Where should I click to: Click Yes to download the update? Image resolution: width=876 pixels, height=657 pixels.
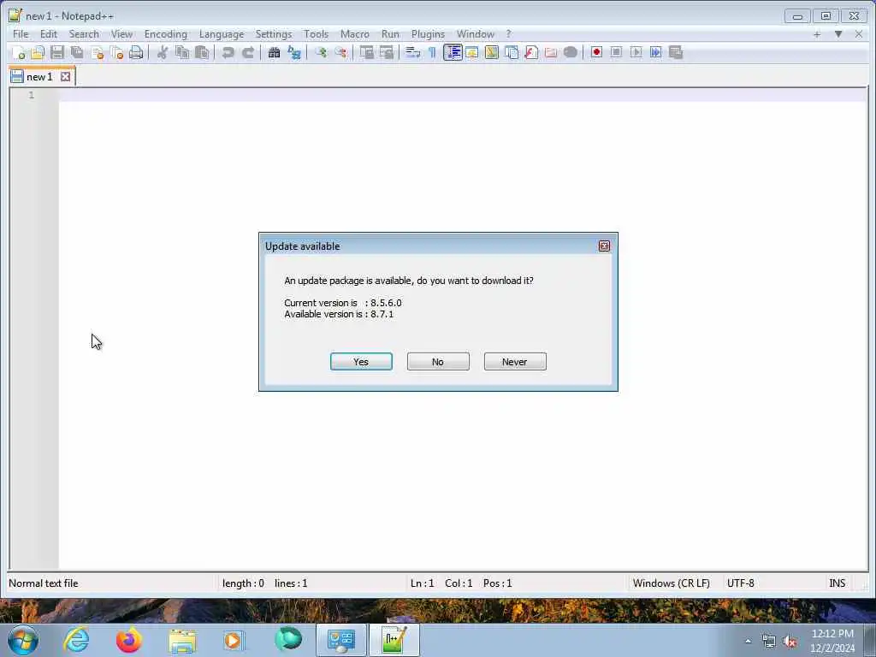coord(361,362)
